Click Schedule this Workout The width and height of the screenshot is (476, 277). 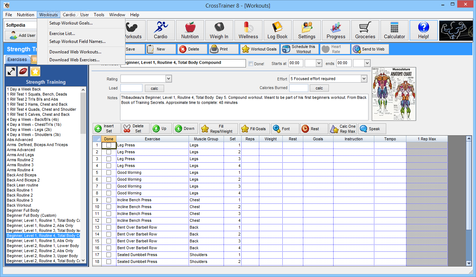(x=300, y=49)
